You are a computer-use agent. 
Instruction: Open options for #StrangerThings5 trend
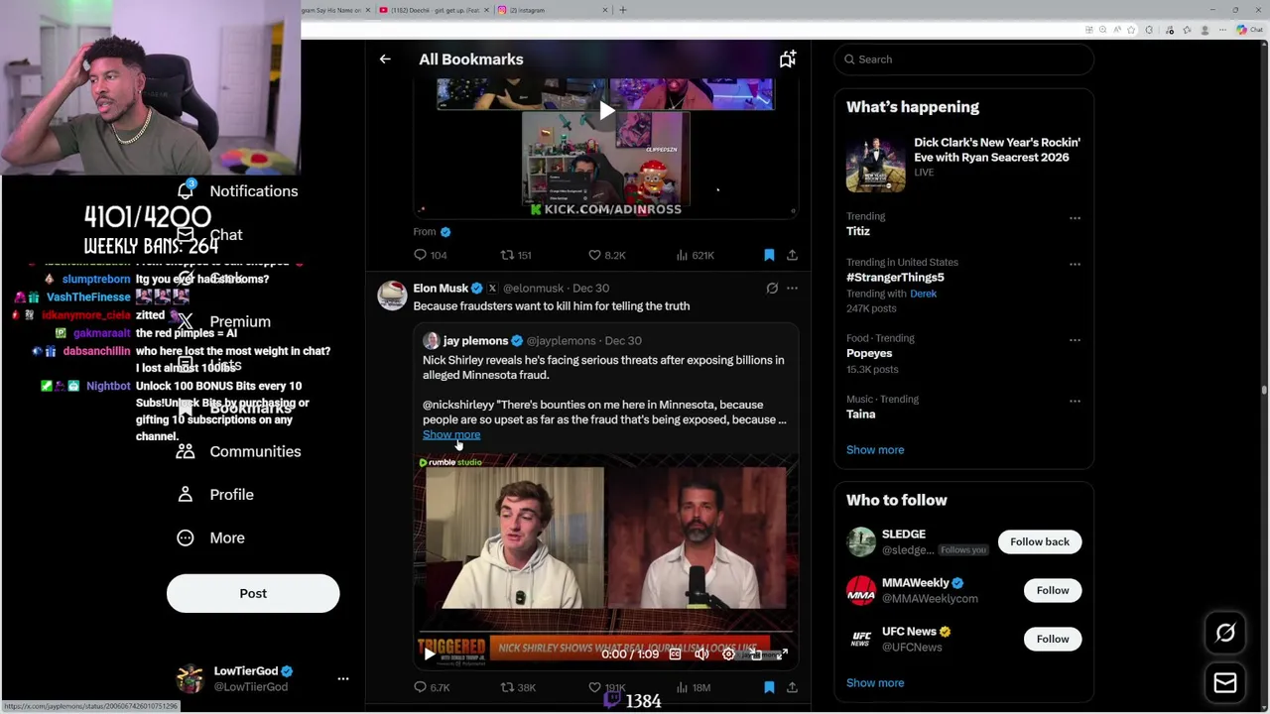[1075, 264]
